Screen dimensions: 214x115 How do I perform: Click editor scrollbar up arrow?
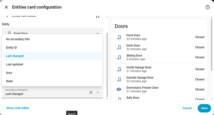(x=107, y=17)
